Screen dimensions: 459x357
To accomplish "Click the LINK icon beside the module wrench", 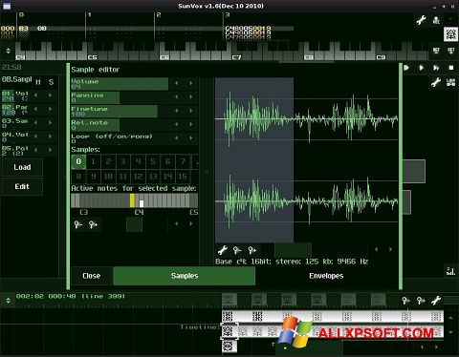I will [x=450, y=82].
